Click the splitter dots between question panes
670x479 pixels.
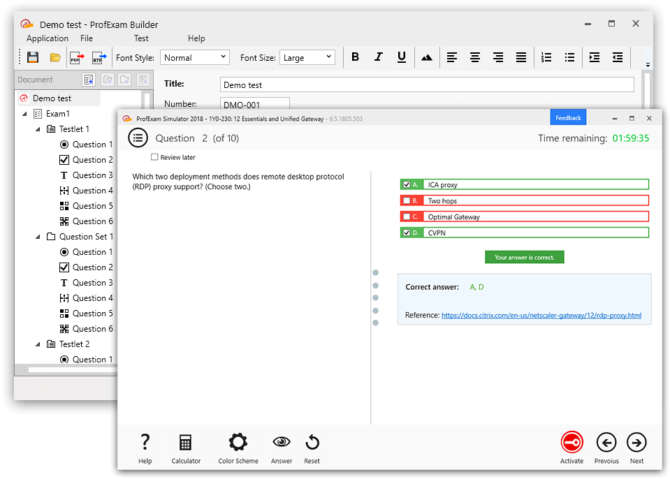[376, 297]
